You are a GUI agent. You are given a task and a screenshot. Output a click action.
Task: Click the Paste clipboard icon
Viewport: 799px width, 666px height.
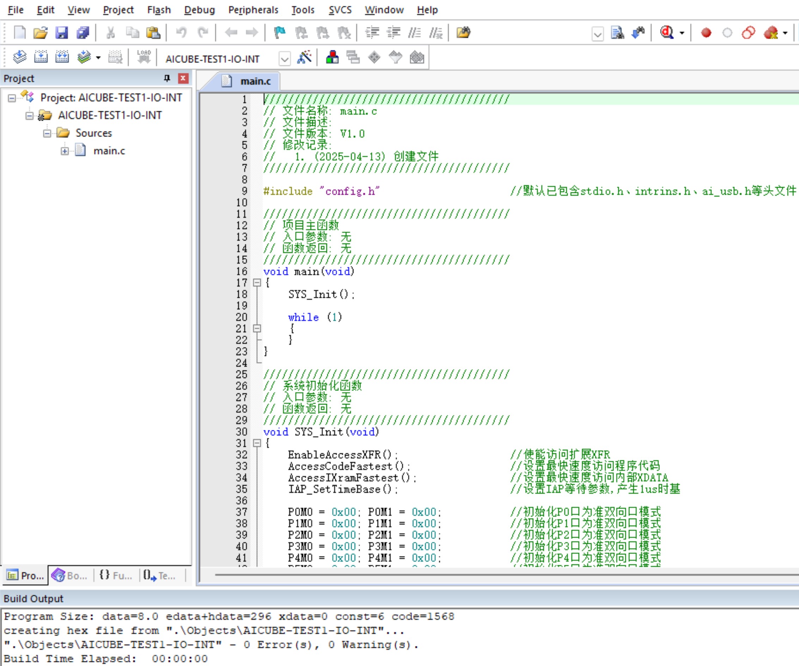click(x=153, y=33)
